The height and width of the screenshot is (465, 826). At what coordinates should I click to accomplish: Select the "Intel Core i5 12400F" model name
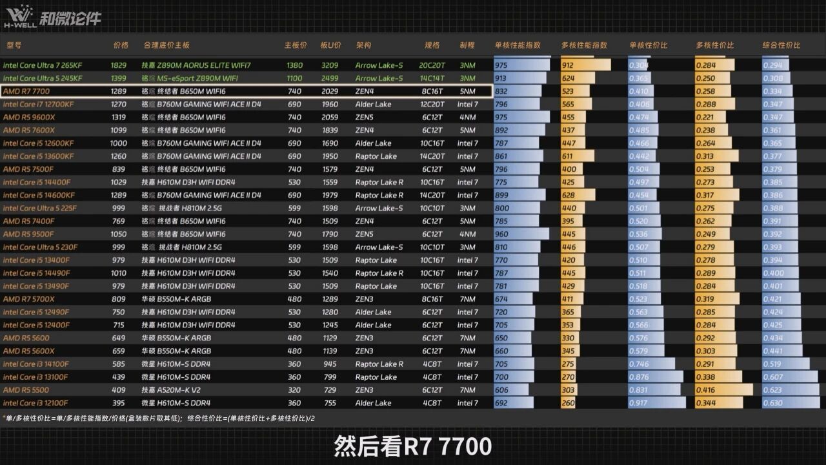tap(36, 325)
